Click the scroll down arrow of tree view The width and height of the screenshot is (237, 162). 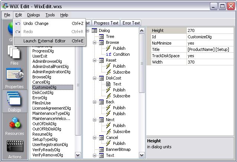142,155
